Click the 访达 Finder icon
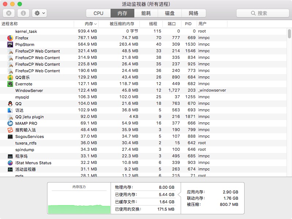 [x=10, y=110]
